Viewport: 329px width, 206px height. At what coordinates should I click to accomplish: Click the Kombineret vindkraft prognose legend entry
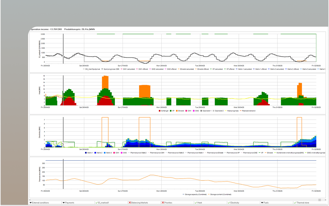(x=289, y=152)
